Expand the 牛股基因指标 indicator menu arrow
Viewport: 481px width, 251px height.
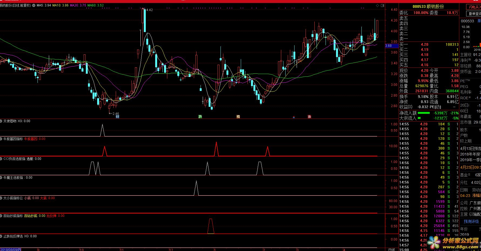[x=1, y=139]
